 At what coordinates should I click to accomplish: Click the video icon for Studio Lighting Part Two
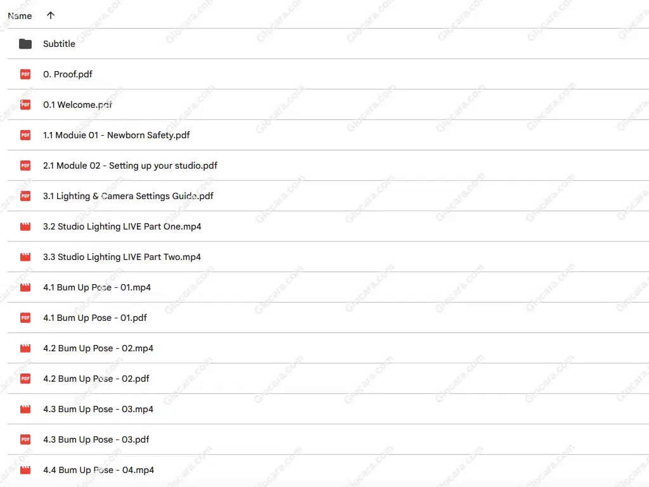[25, 257]
